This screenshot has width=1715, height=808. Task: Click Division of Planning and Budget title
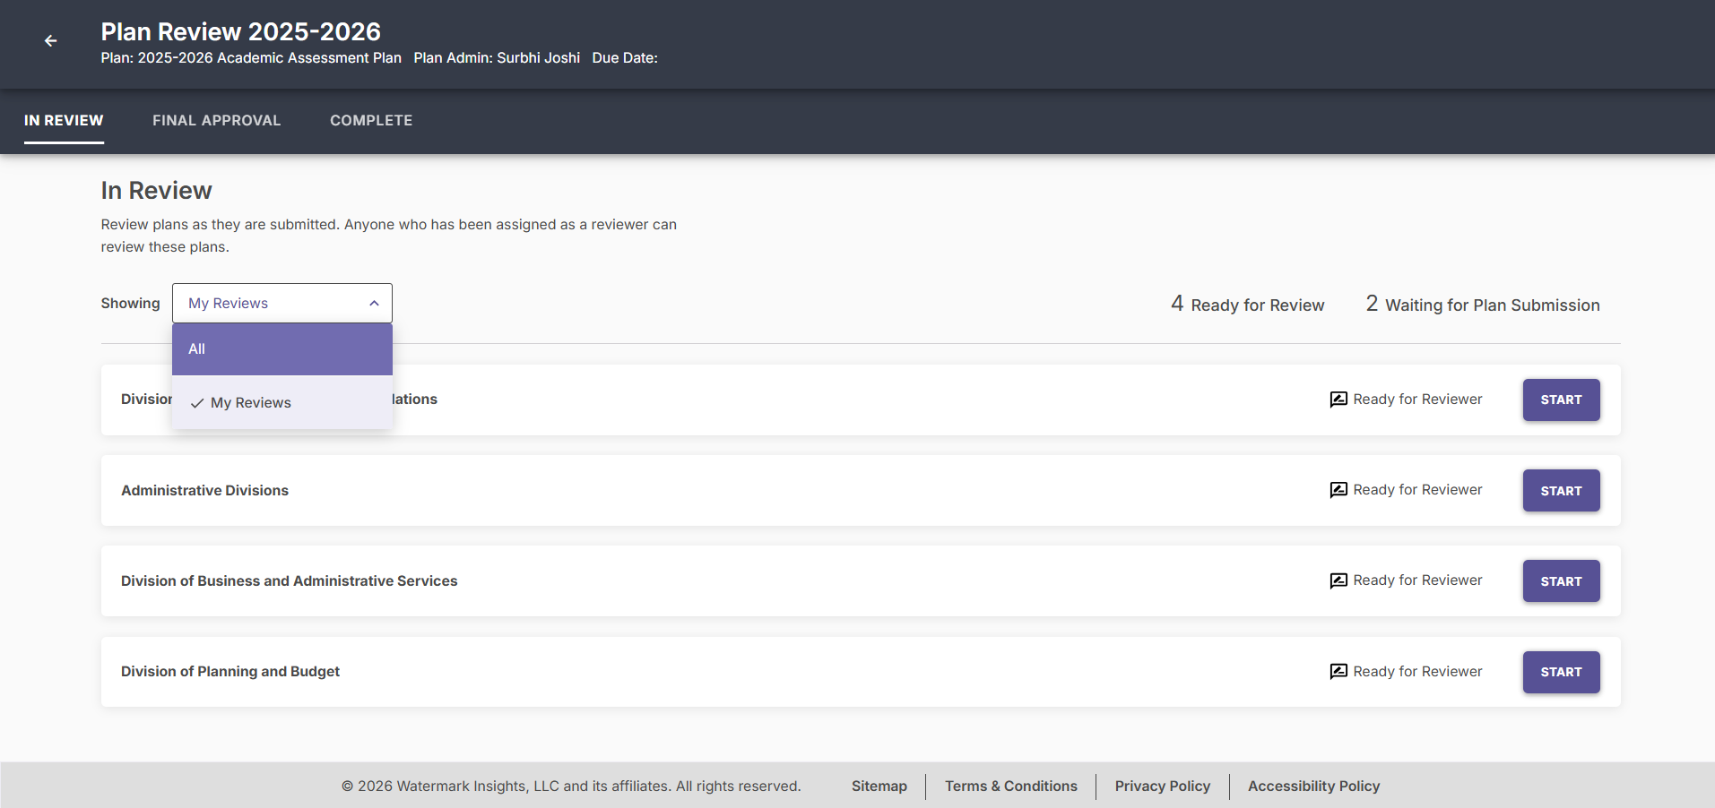(230, 672)
